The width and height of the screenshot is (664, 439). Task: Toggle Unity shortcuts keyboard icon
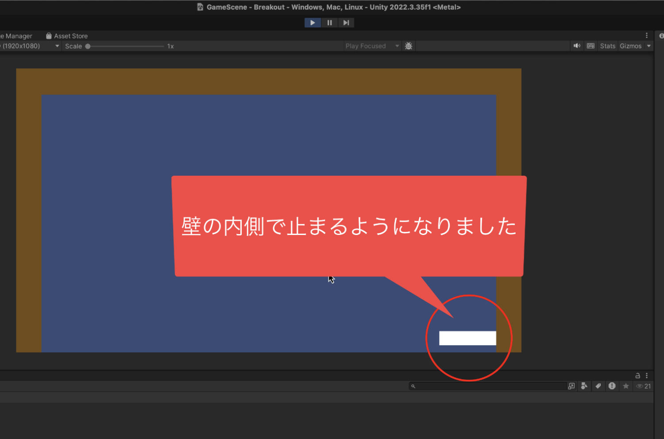(x=591, y=46)
